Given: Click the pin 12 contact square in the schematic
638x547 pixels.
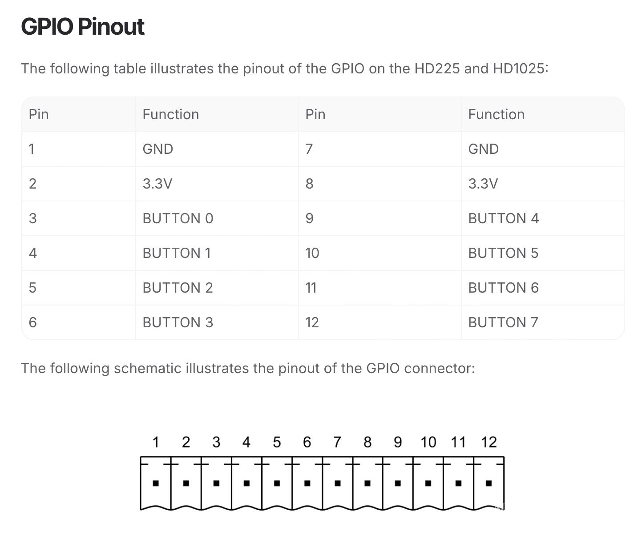Looking at the screenshot, I should (x=489, y=483).
